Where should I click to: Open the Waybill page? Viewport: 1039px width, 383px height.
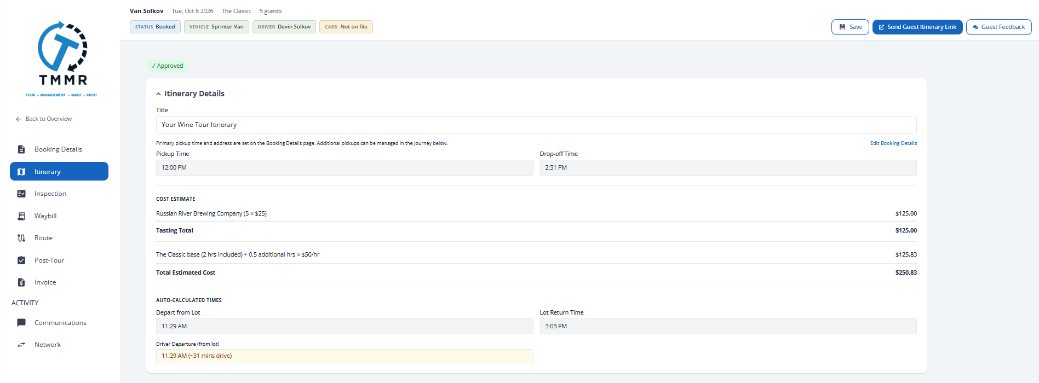(x=59, y=216)
